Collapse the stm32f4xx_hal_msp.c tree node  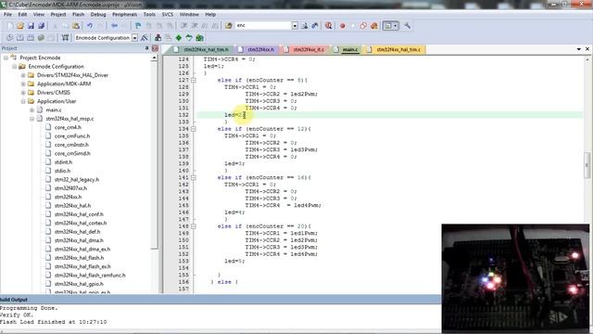(32, 119)
